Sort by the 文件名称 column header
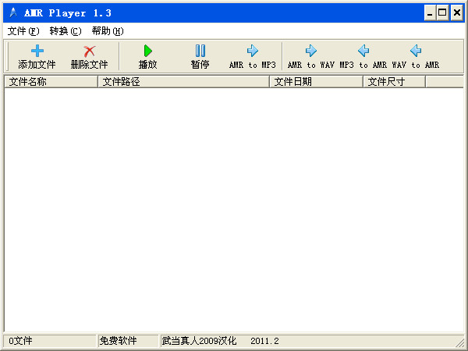 click(x=51, y=81)
